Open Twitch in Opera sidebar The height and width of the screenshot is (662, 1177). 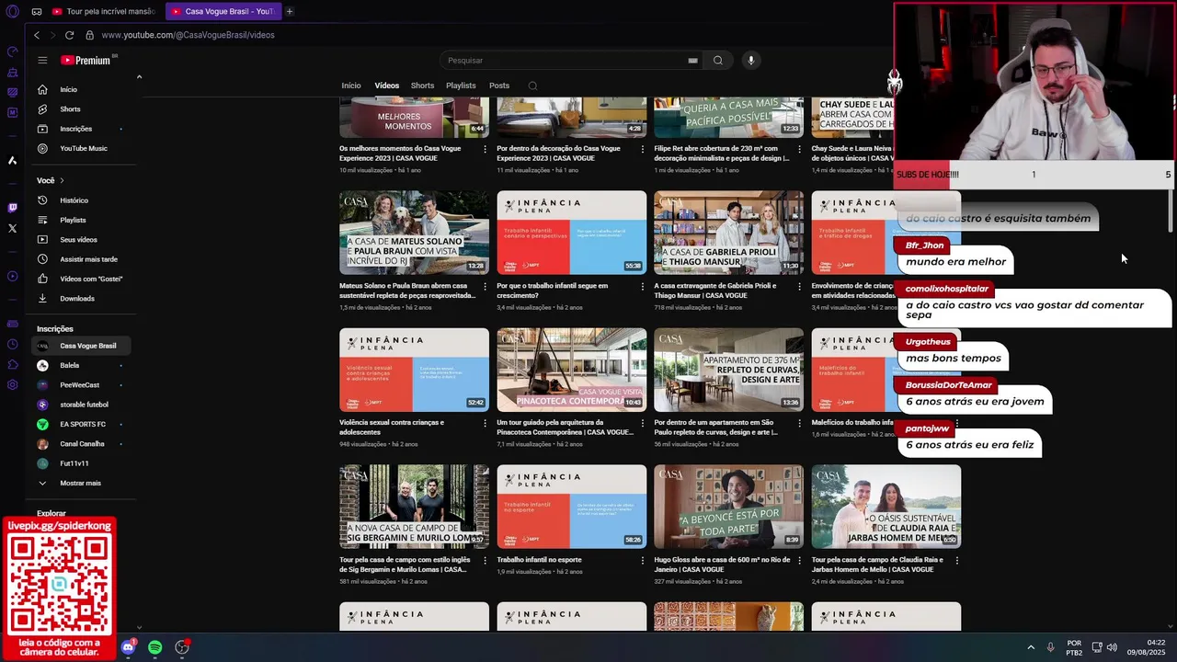click(12, 208)
